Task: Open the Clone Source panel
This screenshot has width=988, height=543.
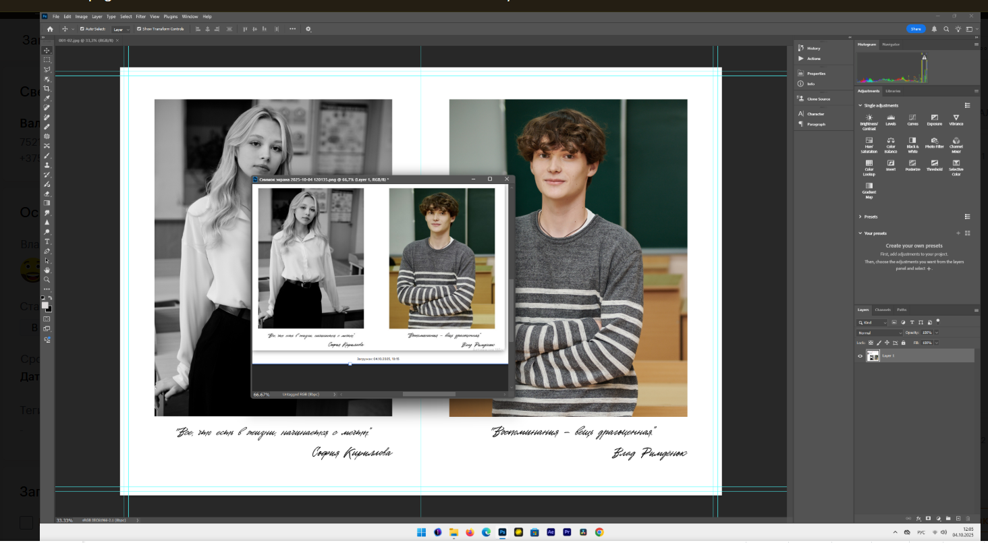Action: (x=818, y=99)
